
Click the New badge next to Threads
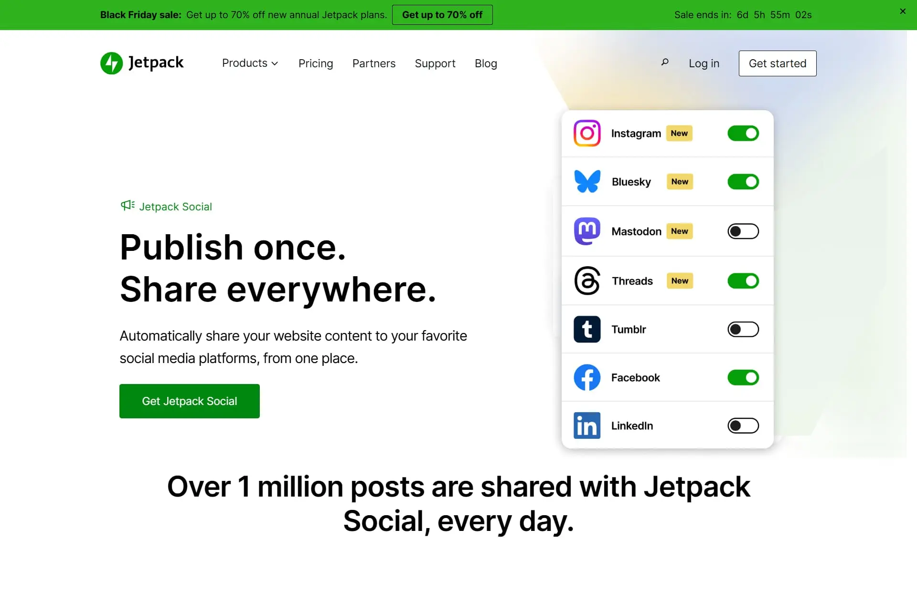click(x=680, y=280)
